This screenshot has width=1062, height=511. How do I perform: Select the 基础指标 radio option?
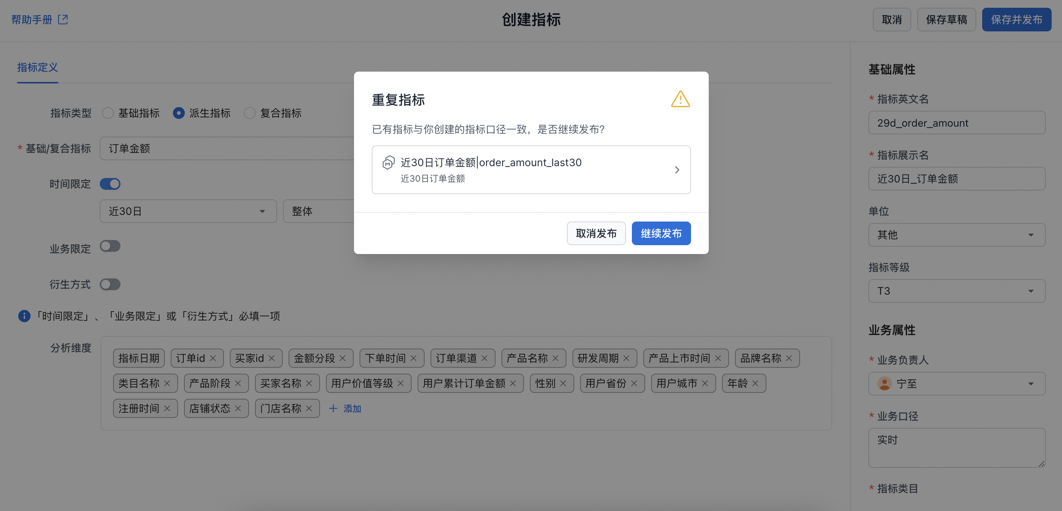pos(108,113)
